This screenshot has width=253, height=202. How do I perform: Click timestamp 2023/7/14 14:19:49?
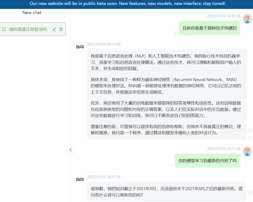click(x=104, y=44)
